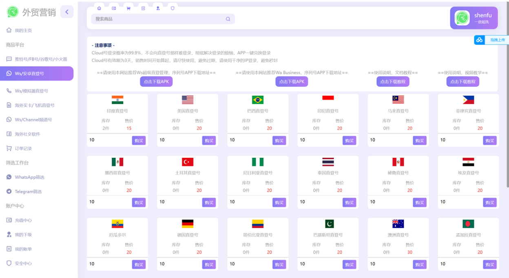Screen dimensions: 509x278
Task: Open 充值中心 under 账户中心
Action: [24, 220]
